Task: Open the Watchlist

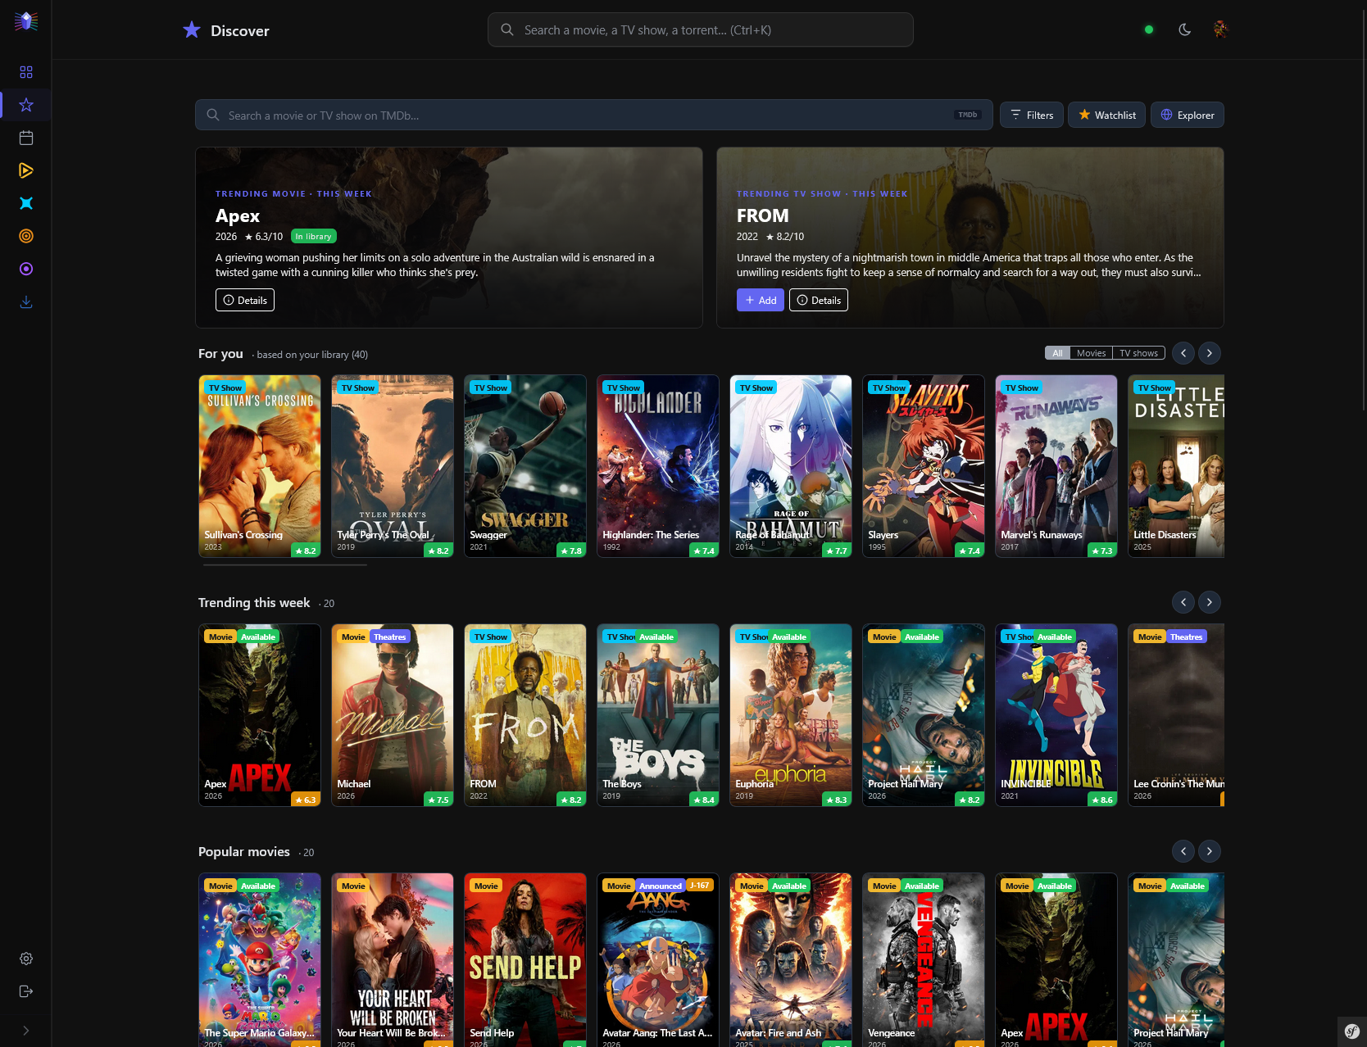Action: pyautogui.click(x=1107, y=115)
